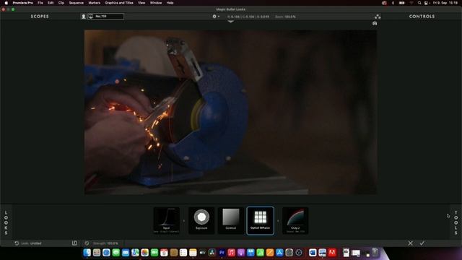Image resolution: width=462 pixels, height=260 pixels.
Task: Select the Optical Diffusion tool
Action: point(260,220)
